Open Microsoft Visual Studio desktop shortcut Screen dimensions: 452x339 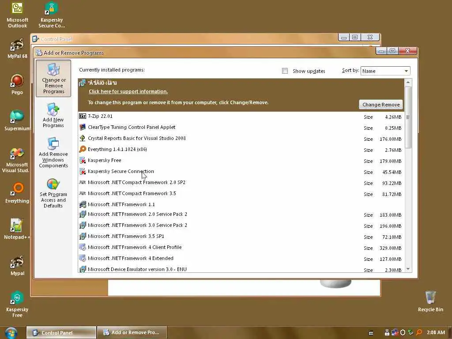(15, 160)
